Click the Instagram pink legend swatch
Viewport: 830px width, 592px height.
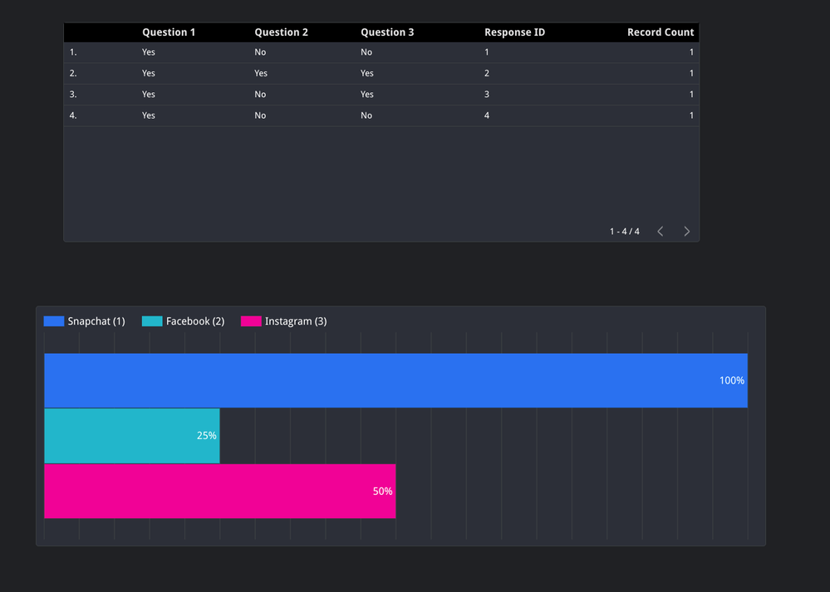click(x=251, y=321)
